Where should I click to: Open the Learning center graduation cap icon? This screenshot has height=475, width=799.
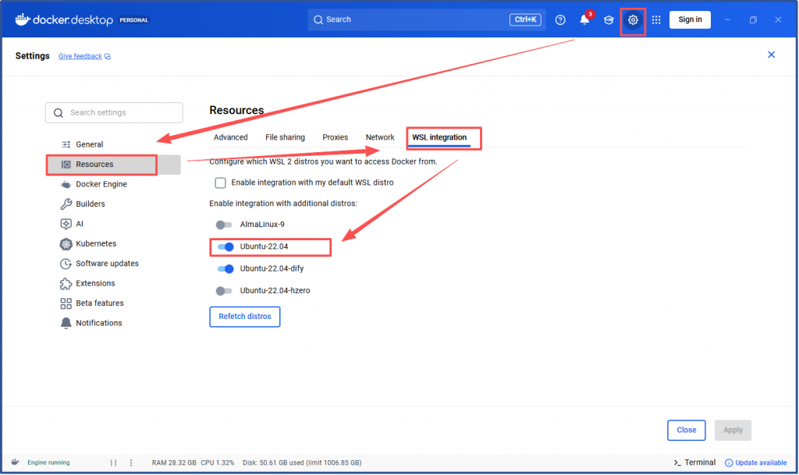coord(609,19)
